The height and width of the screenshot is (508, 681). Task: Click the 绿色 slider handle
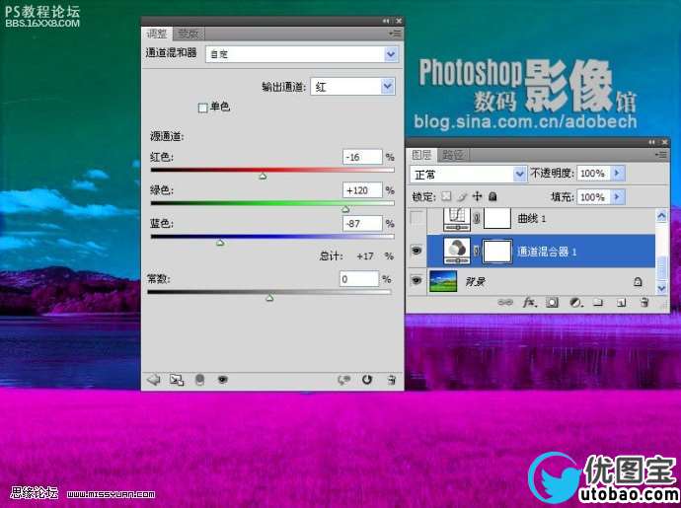pyautogui.click(x=345, y=209)
